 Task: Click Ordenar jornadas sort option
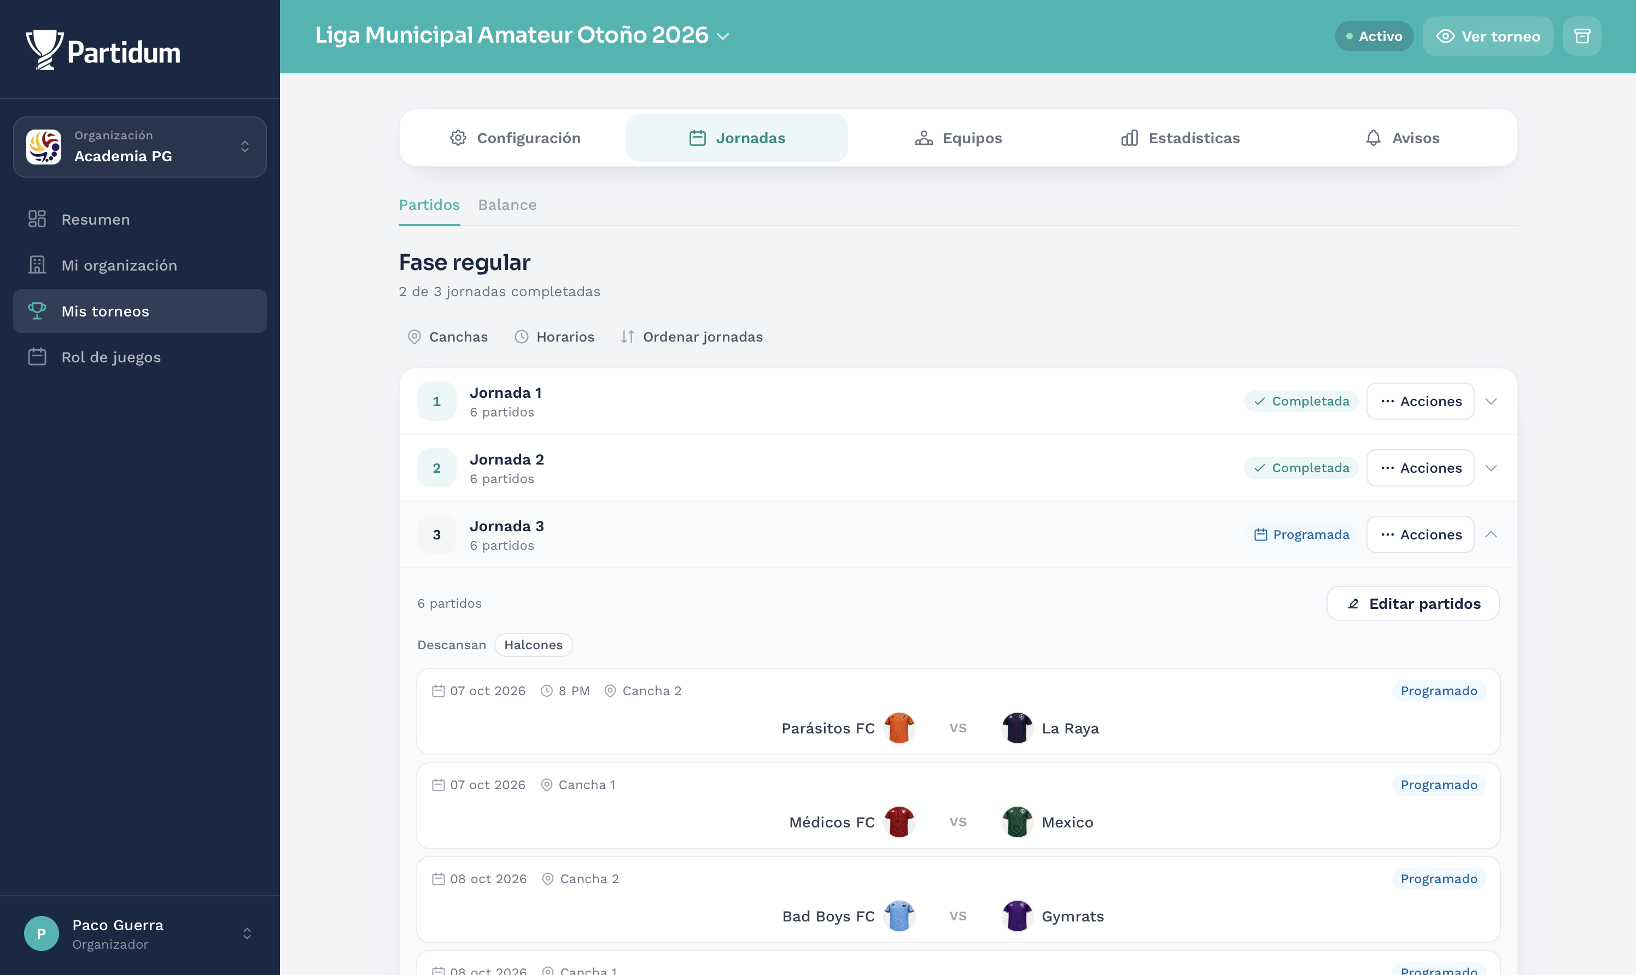pos(692,337)
